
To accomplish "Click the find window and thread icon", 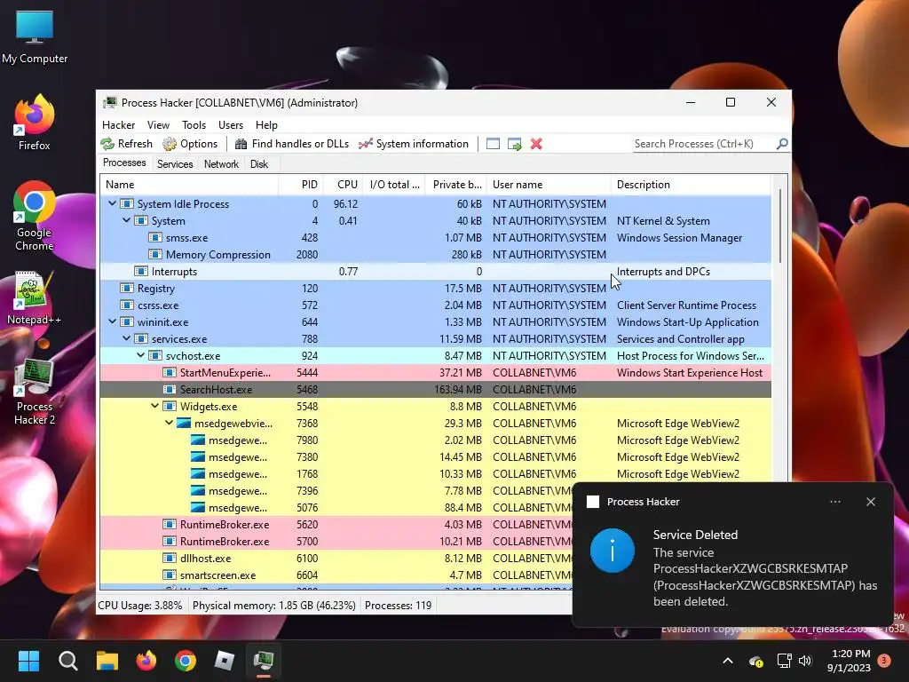I will pyautogui.click(x=514, y=144).
